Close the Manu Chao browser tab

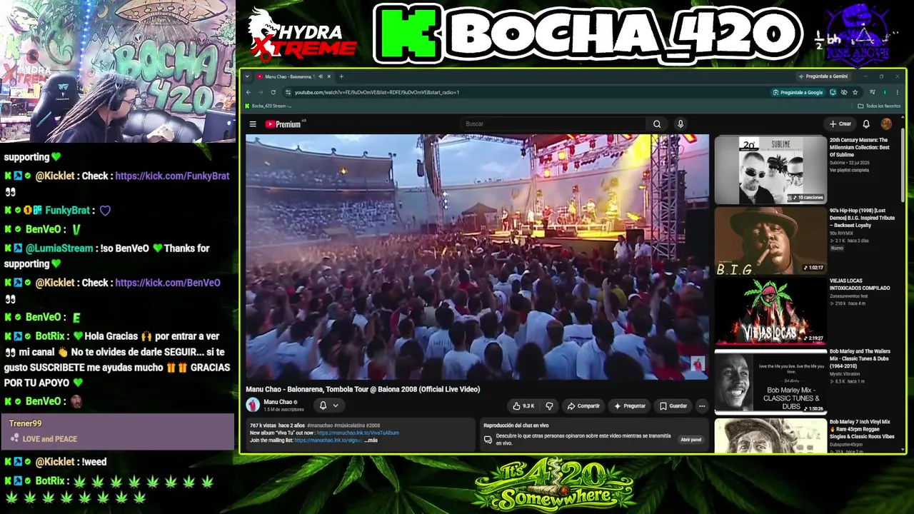[x=330, y=76]
